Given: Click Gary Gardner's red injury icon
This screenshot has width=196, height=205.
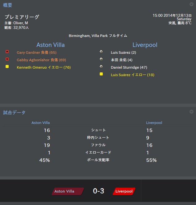Looking at the screenshot, I should (7, 52).
